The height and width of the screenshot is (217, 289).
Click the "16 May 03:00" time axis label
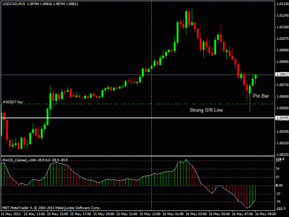click(x=197, y=214)
